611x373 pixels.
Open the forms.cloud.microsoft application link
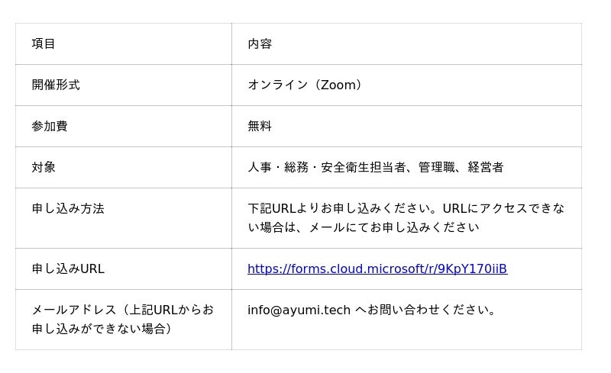[377, 268]
